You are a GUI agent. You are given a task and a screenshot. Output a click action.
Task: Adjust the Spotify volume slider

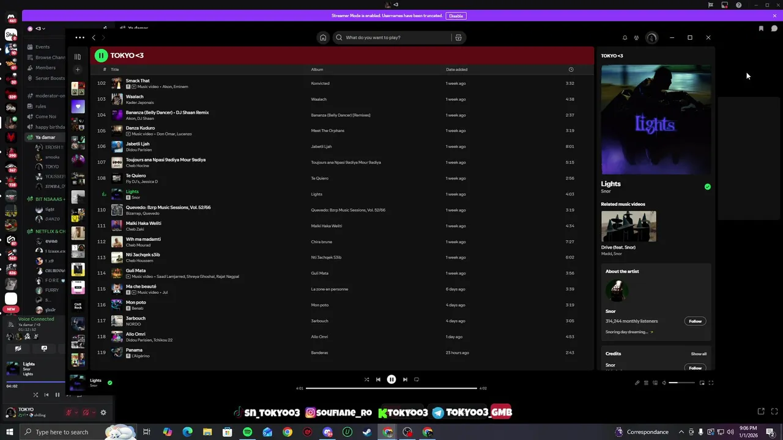tap(682, 383)
